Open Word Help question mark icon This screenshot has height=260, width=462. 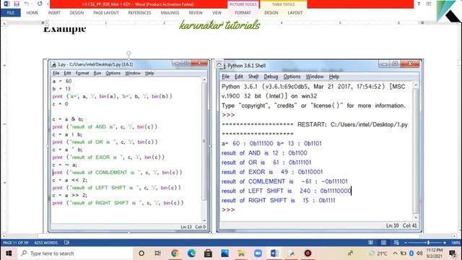click(419, 4)
